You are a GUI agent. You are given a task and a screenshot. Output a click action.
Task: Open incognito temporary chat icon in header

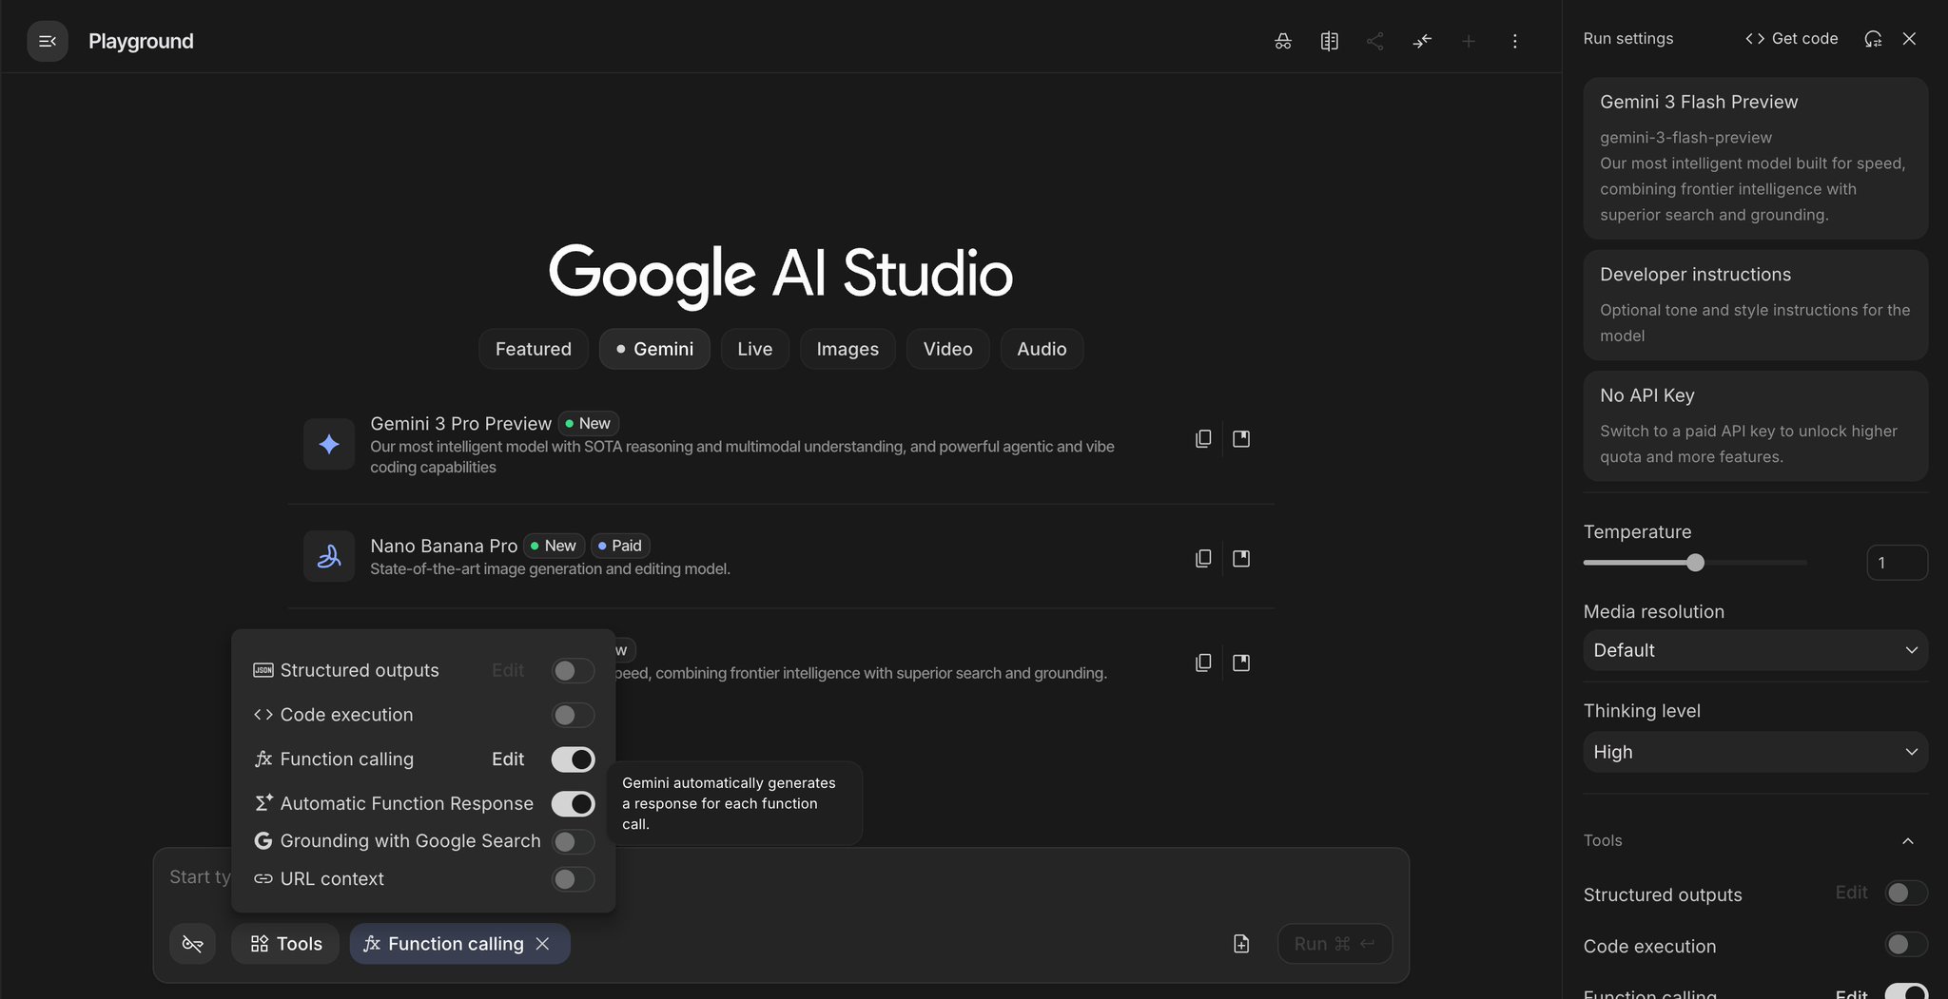[1283, 41]
